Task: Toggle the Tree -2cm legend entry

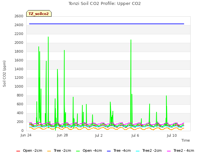Action: coord(59,150)
